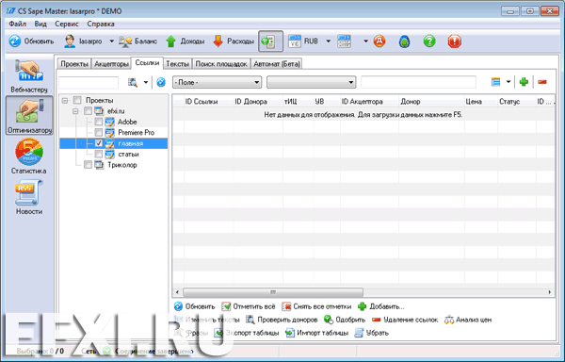Image resolution: width=565 pixels, height=362 pixels.
Task: Switch to Проекты tab
Action: coord(74,64)
